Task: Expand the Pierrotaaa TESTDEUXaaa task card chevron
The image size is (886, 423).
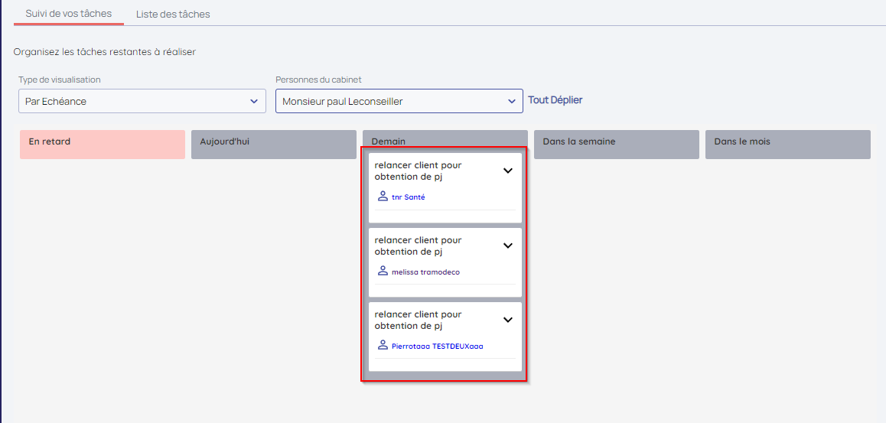Action: pyautogui.click(x=507, y=320)
